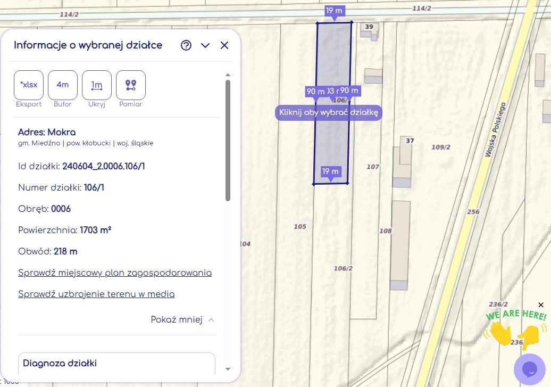Screen dimensions: 551x387
Task: Open Sprawdź miejscowy plan zagospodarowania link
Action: tap(115, 273)
